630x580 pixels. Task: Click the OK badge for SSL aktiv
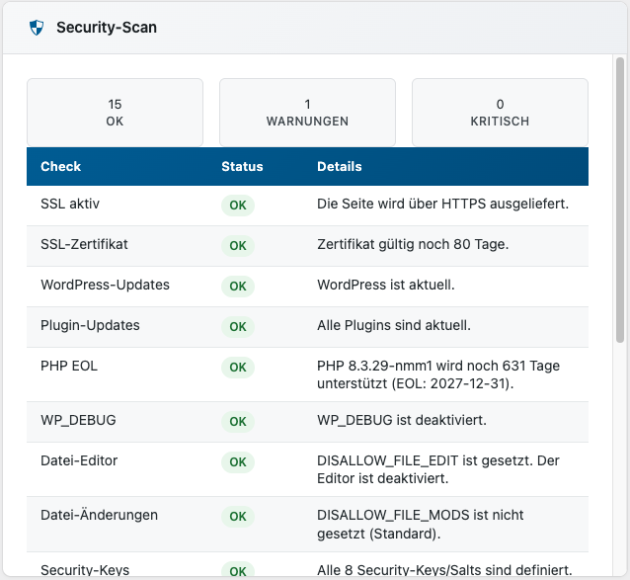point(237,206)
